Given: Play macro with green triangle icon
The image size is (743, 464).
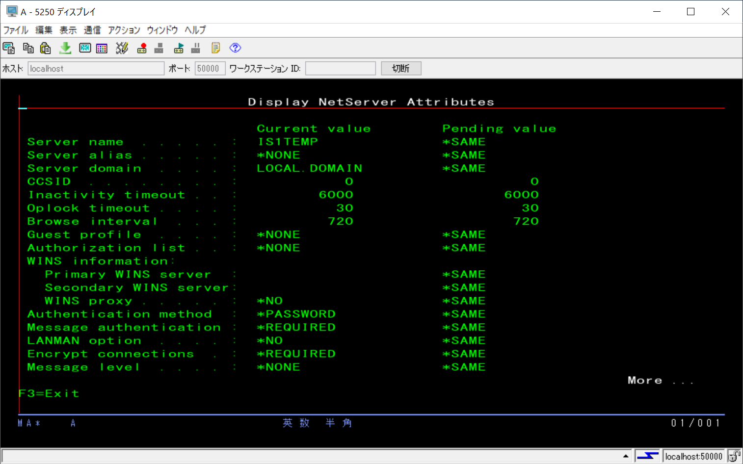Looking at the screenshot, I should [x=179, y=48].
